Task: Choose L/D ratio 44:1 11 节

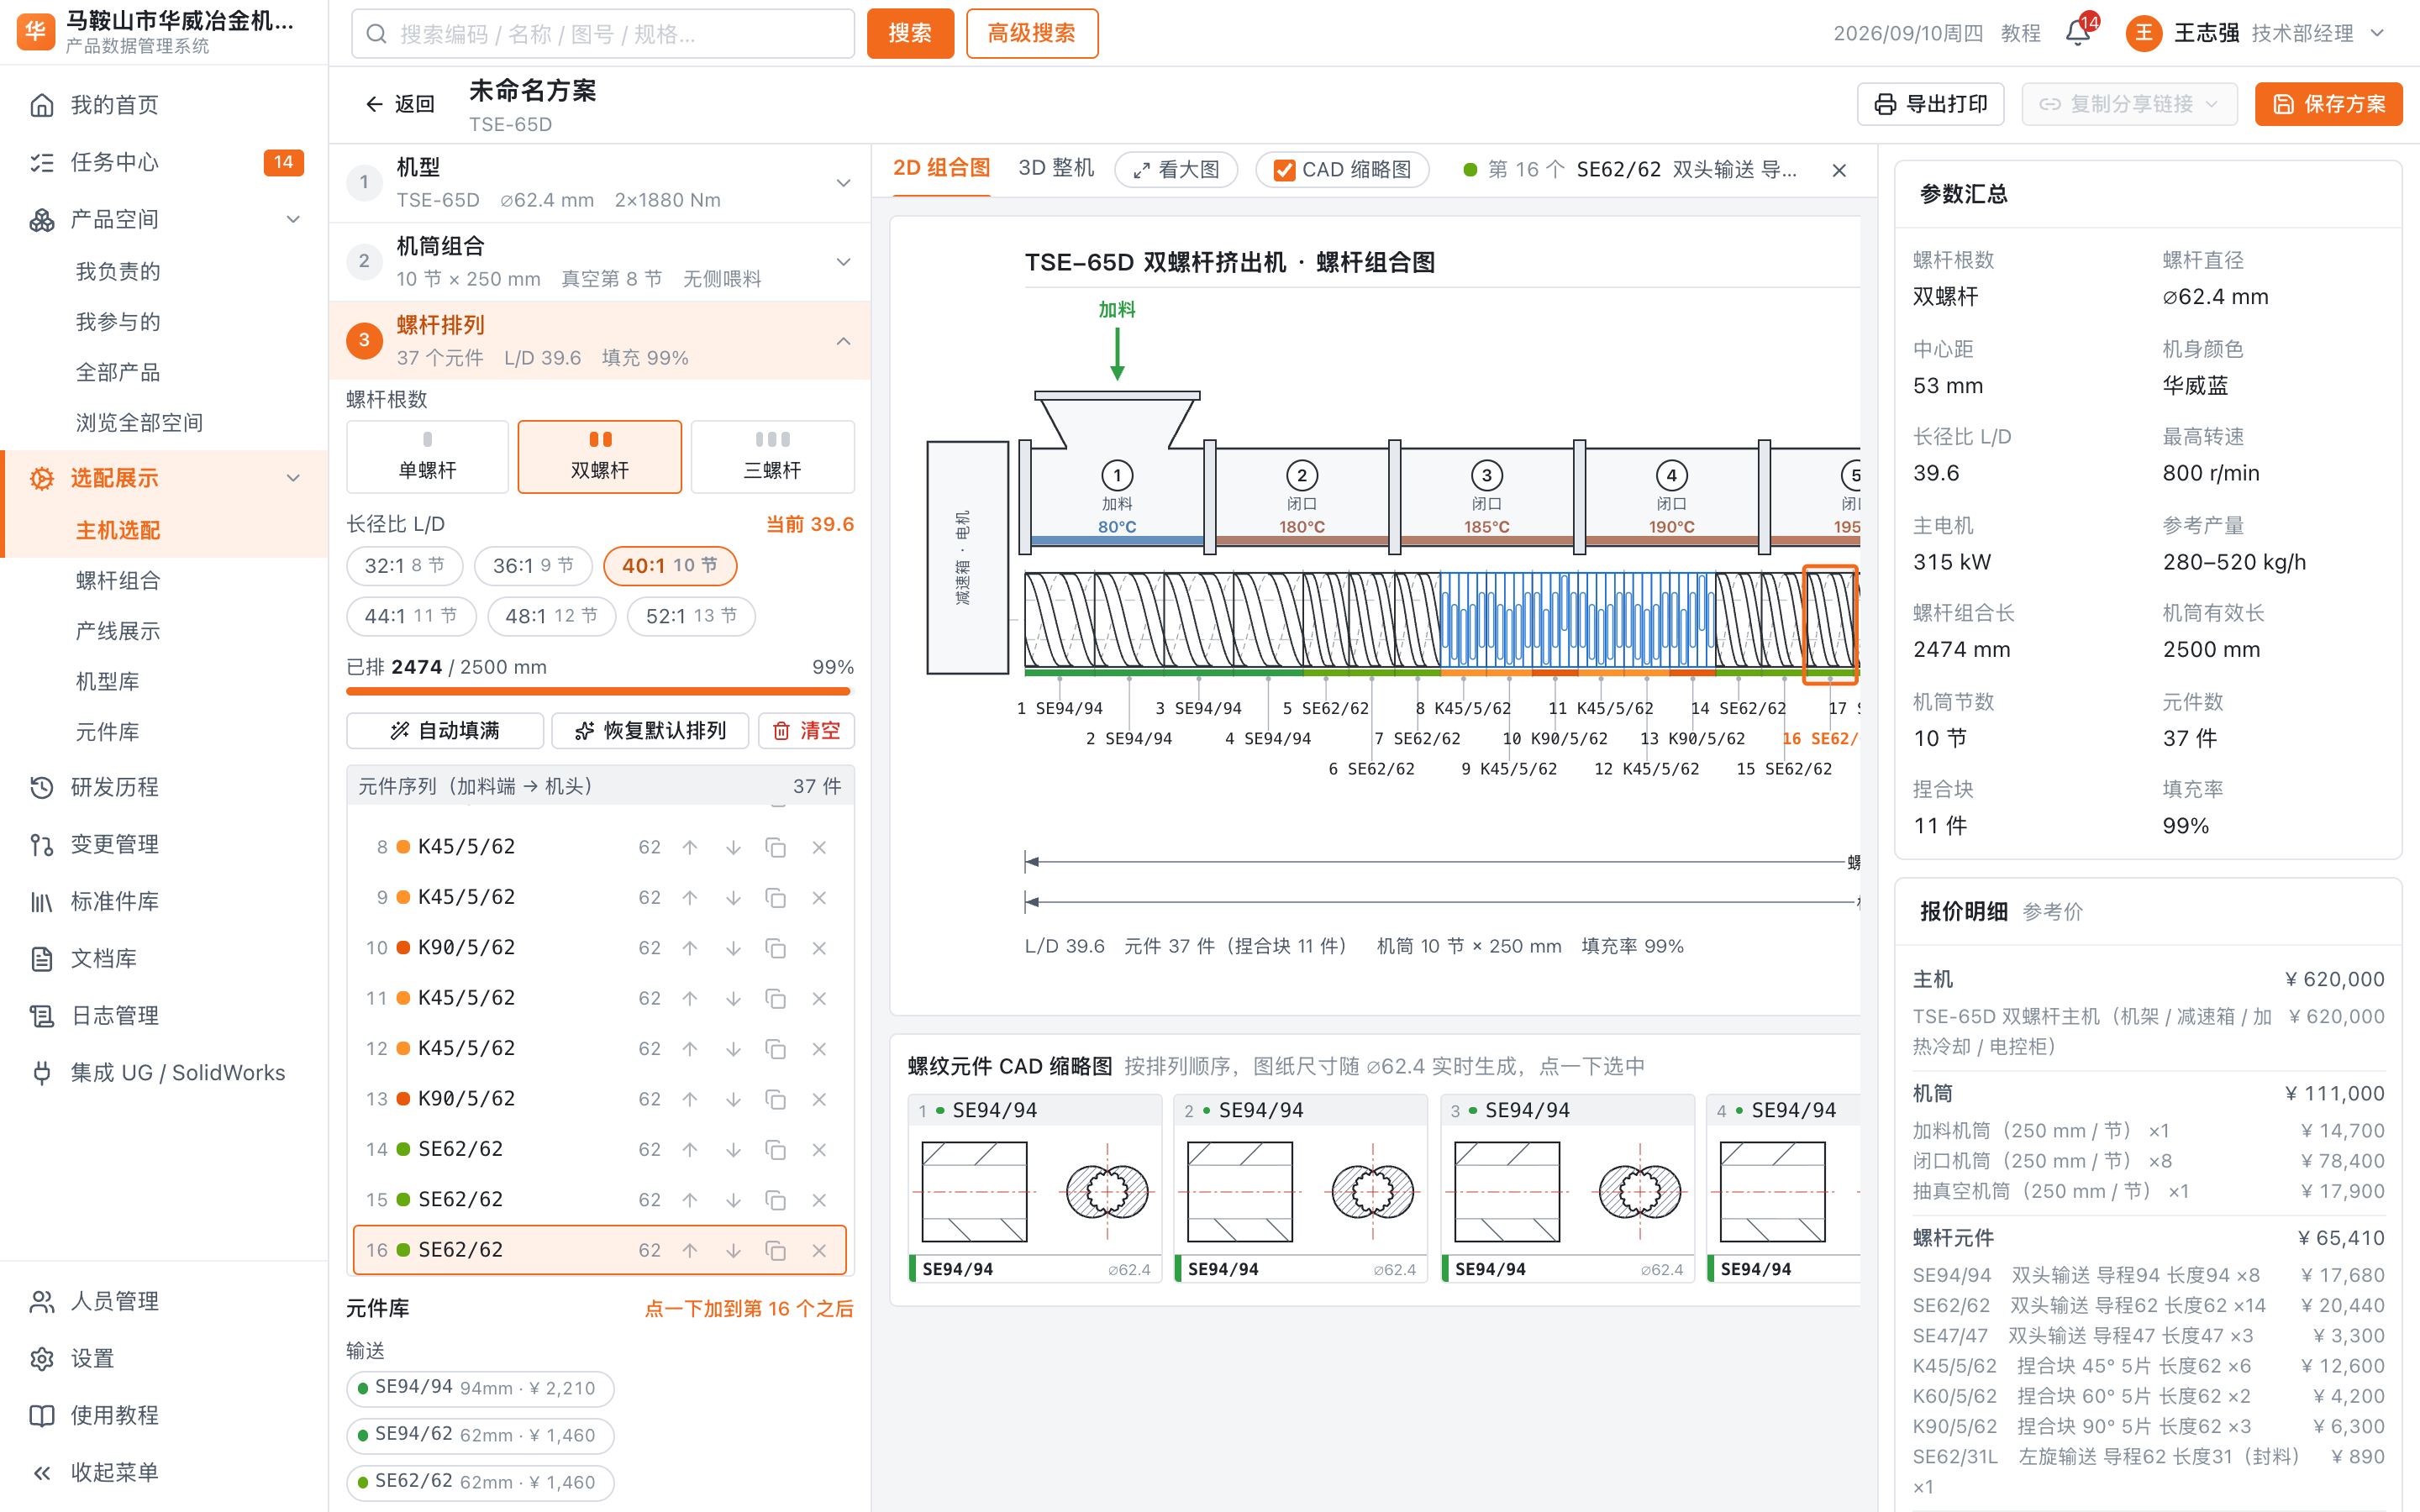Action: pyautogui.click(x=411, y=616)
